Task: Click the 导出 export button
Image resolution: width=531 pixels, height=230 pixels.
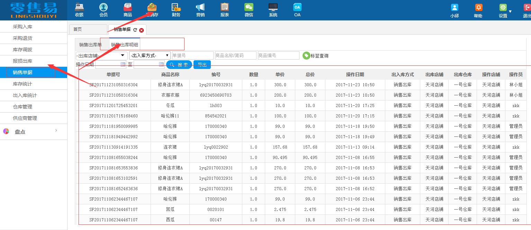Action: click(x=202, y=64)
